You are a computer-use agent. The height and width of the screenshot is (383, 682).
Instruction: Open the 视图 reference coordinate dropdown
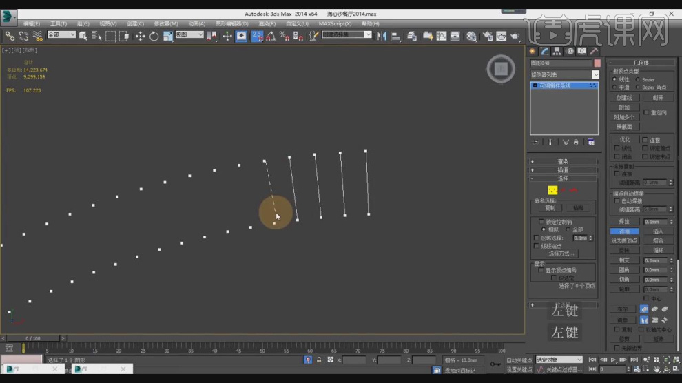point(189,34)
